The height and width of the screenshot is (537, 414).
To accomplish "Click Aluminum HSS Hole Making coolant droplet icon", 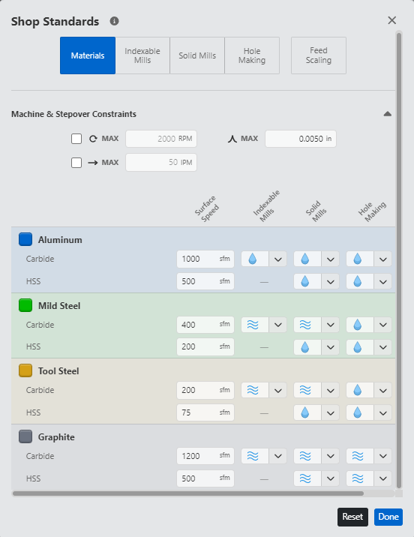I will [x=358, y=281].
